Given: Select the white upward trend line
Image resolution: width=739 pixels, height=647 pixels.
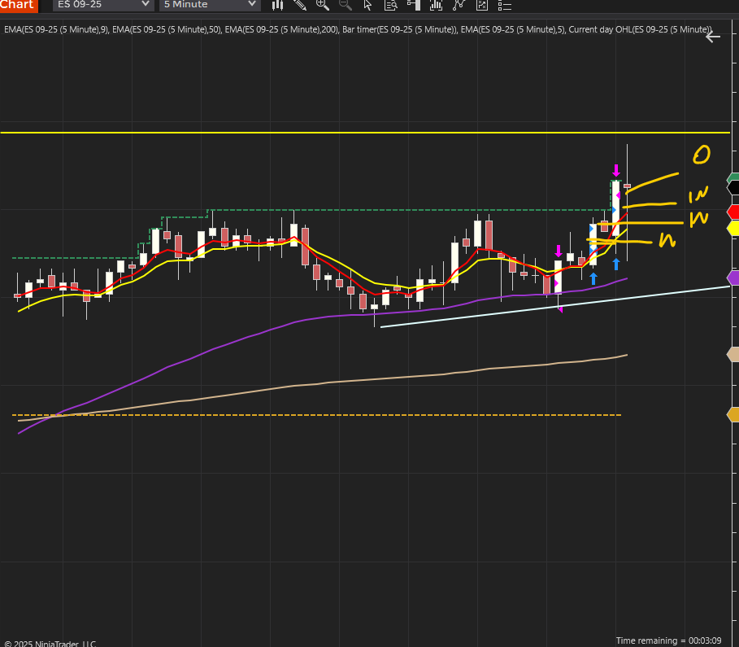Looking at the screenshot, I should [x=554, y=307].
